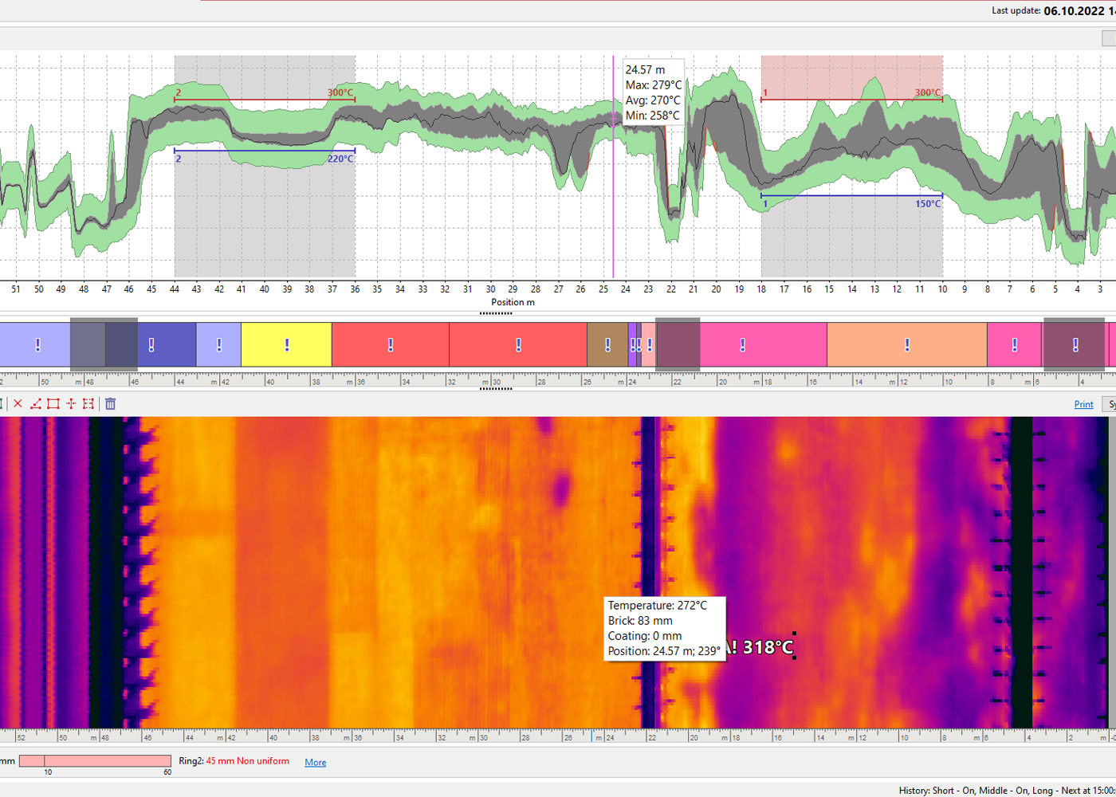Screen dimensions: 1116x797
Task: Click the red X delete-selection tool
Action: tap(18, 404)
